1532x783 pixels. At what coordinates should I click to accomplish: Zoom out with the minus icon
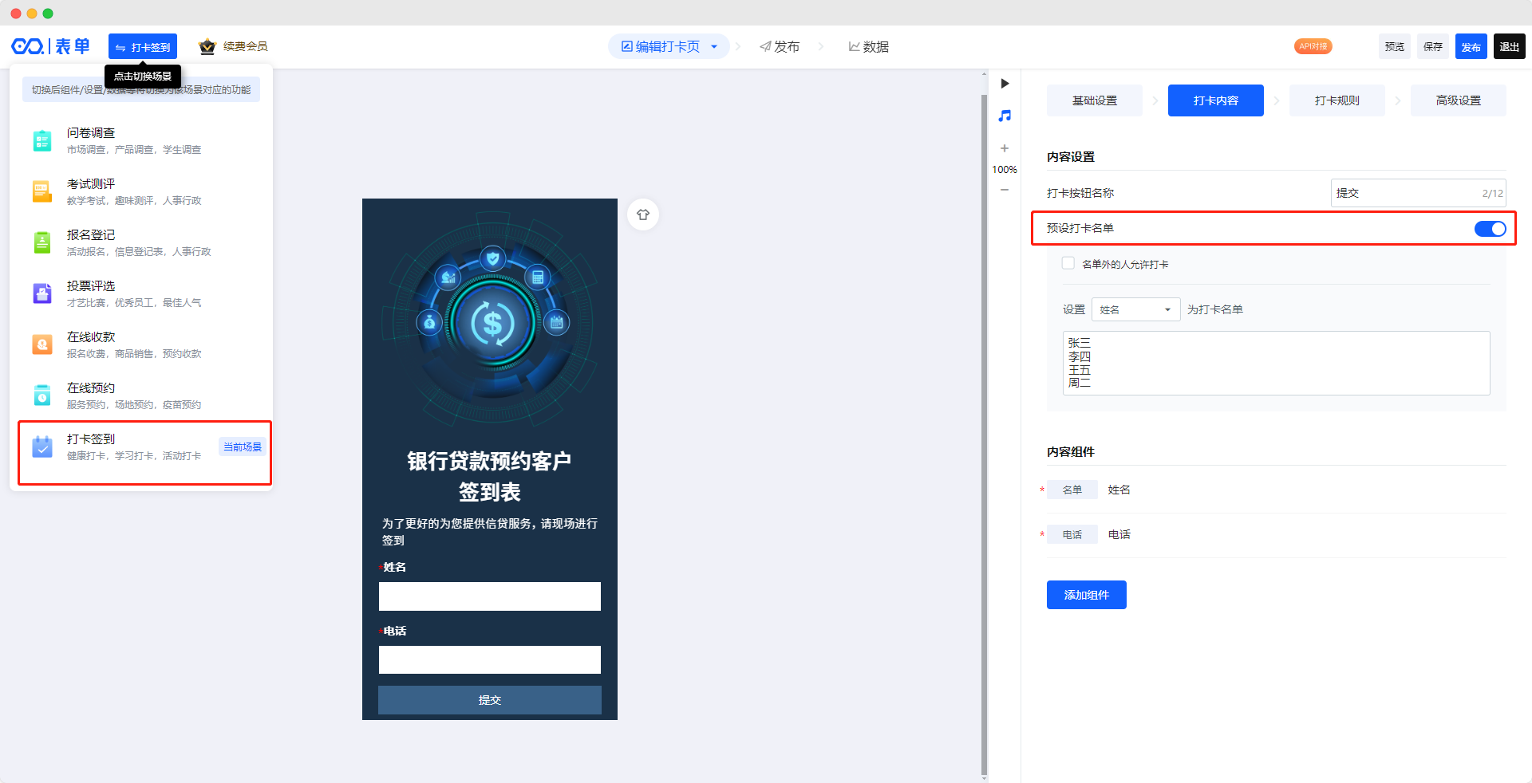click(1005, 190)
